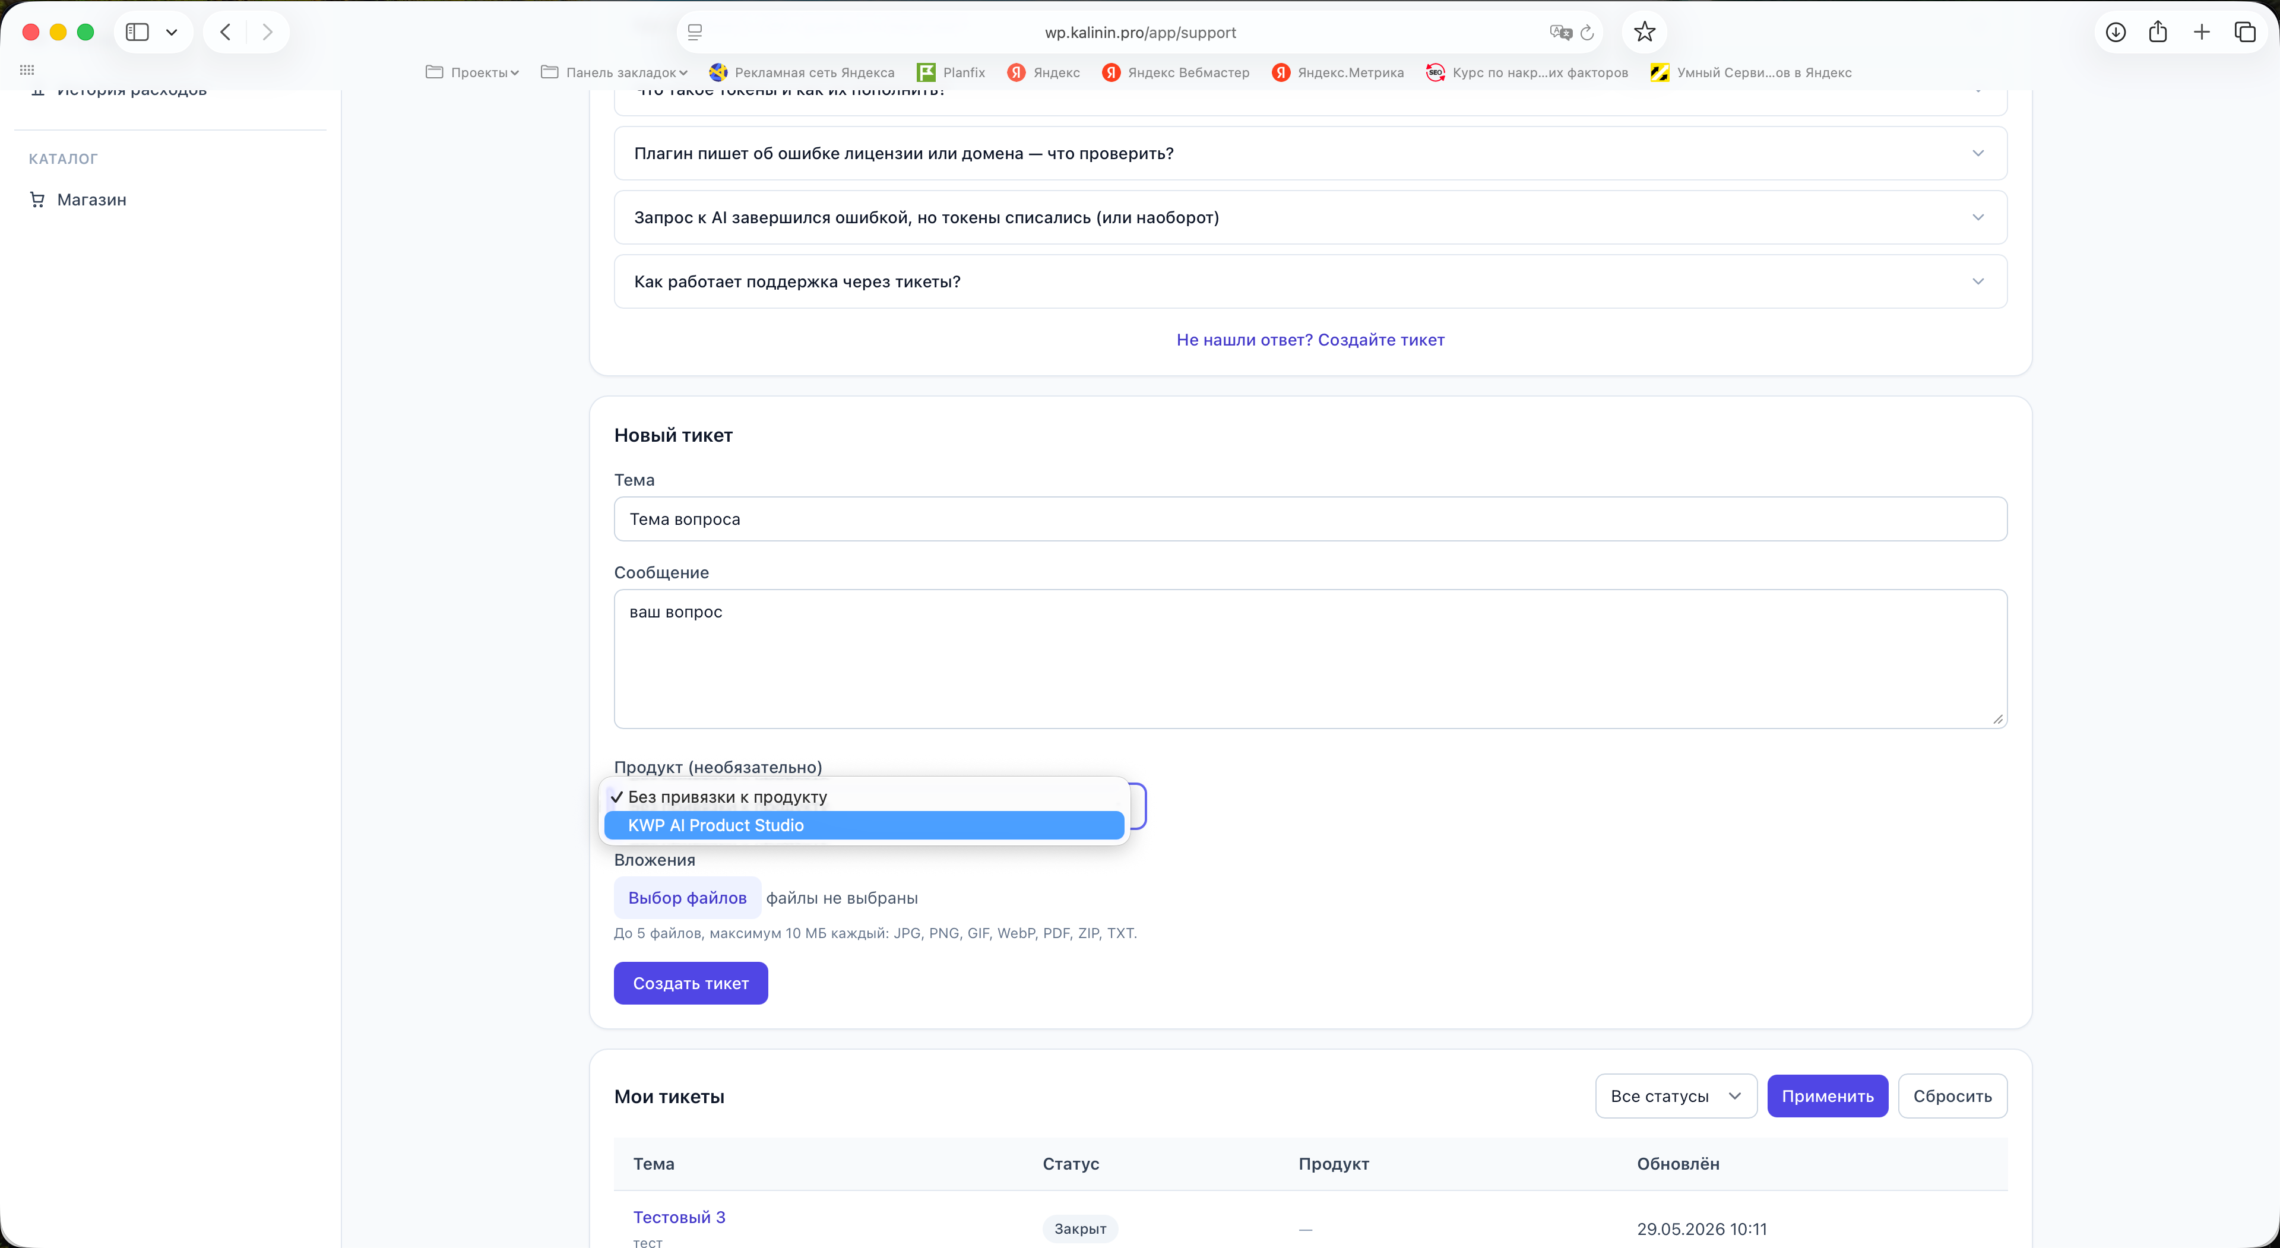Open the sidebar options chevron

(x=172, y=32)
